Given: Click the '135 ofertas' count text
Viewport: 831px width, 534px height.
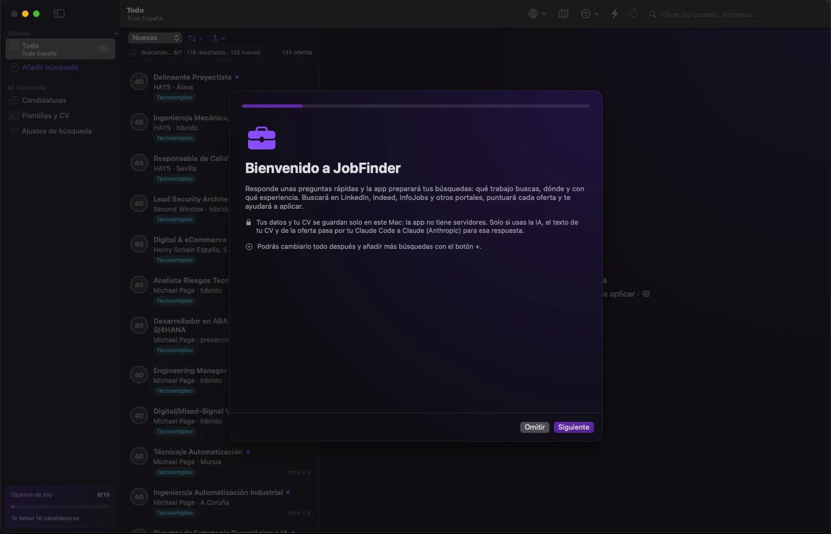Looking at the screenshot, I should [x=297, y=53].
